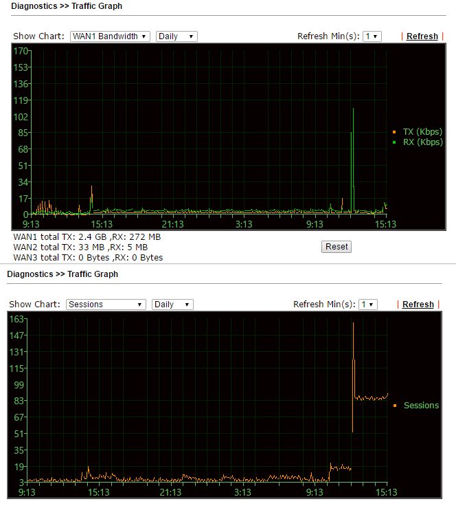The width and height of the screenshot is (456, 530).
Task: Click the 3:13 x-axis label on the Sessions chart
Action: (x=242, y=492)
